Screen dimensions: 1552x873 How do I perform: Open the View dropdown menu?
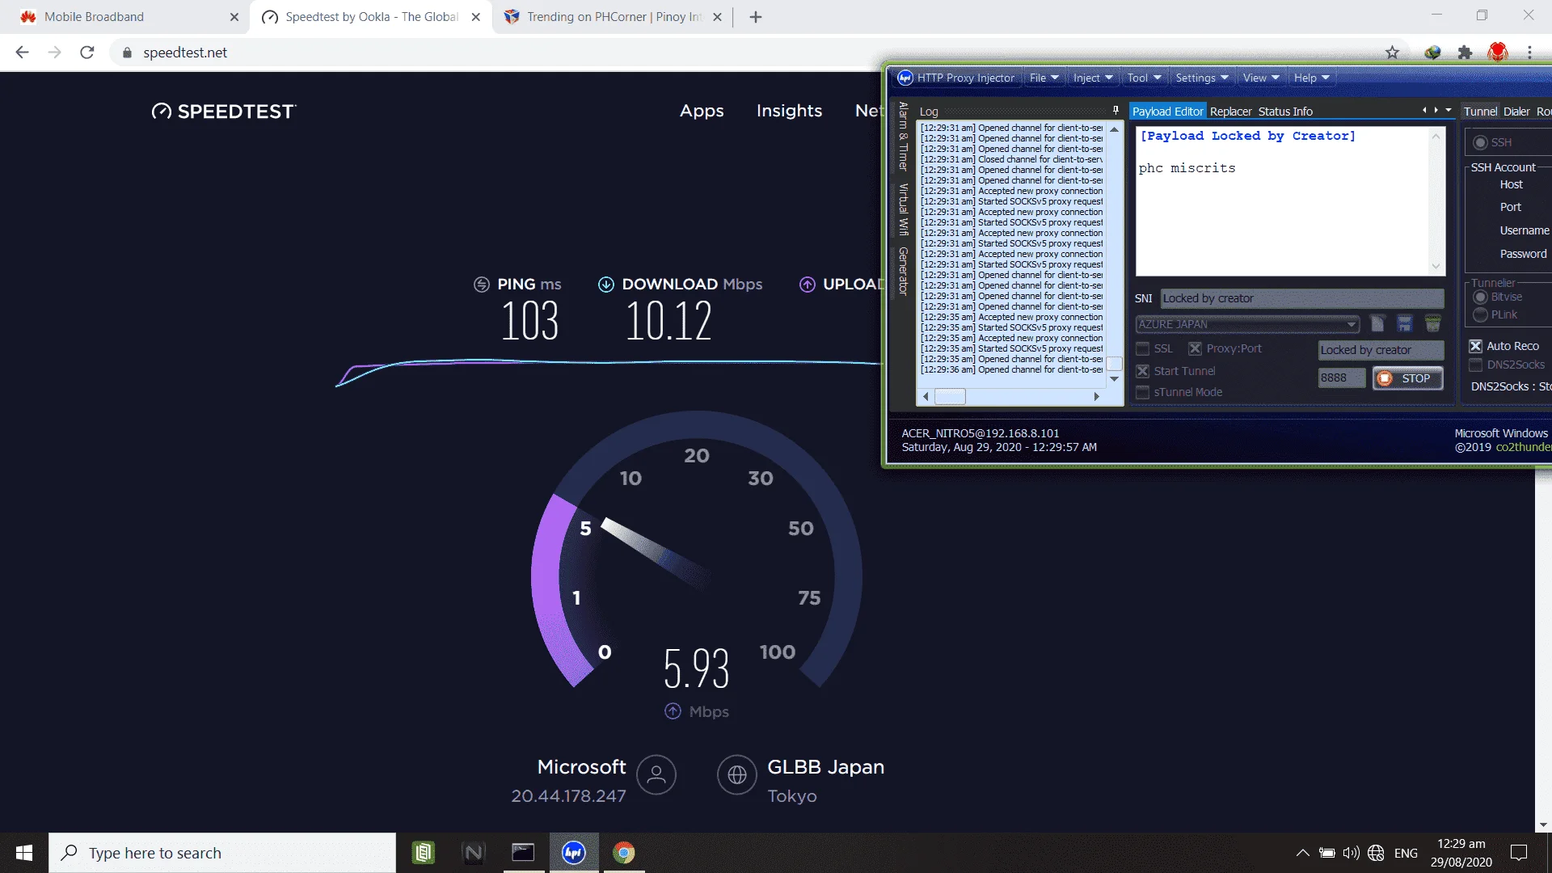[x=1261, y=78]
